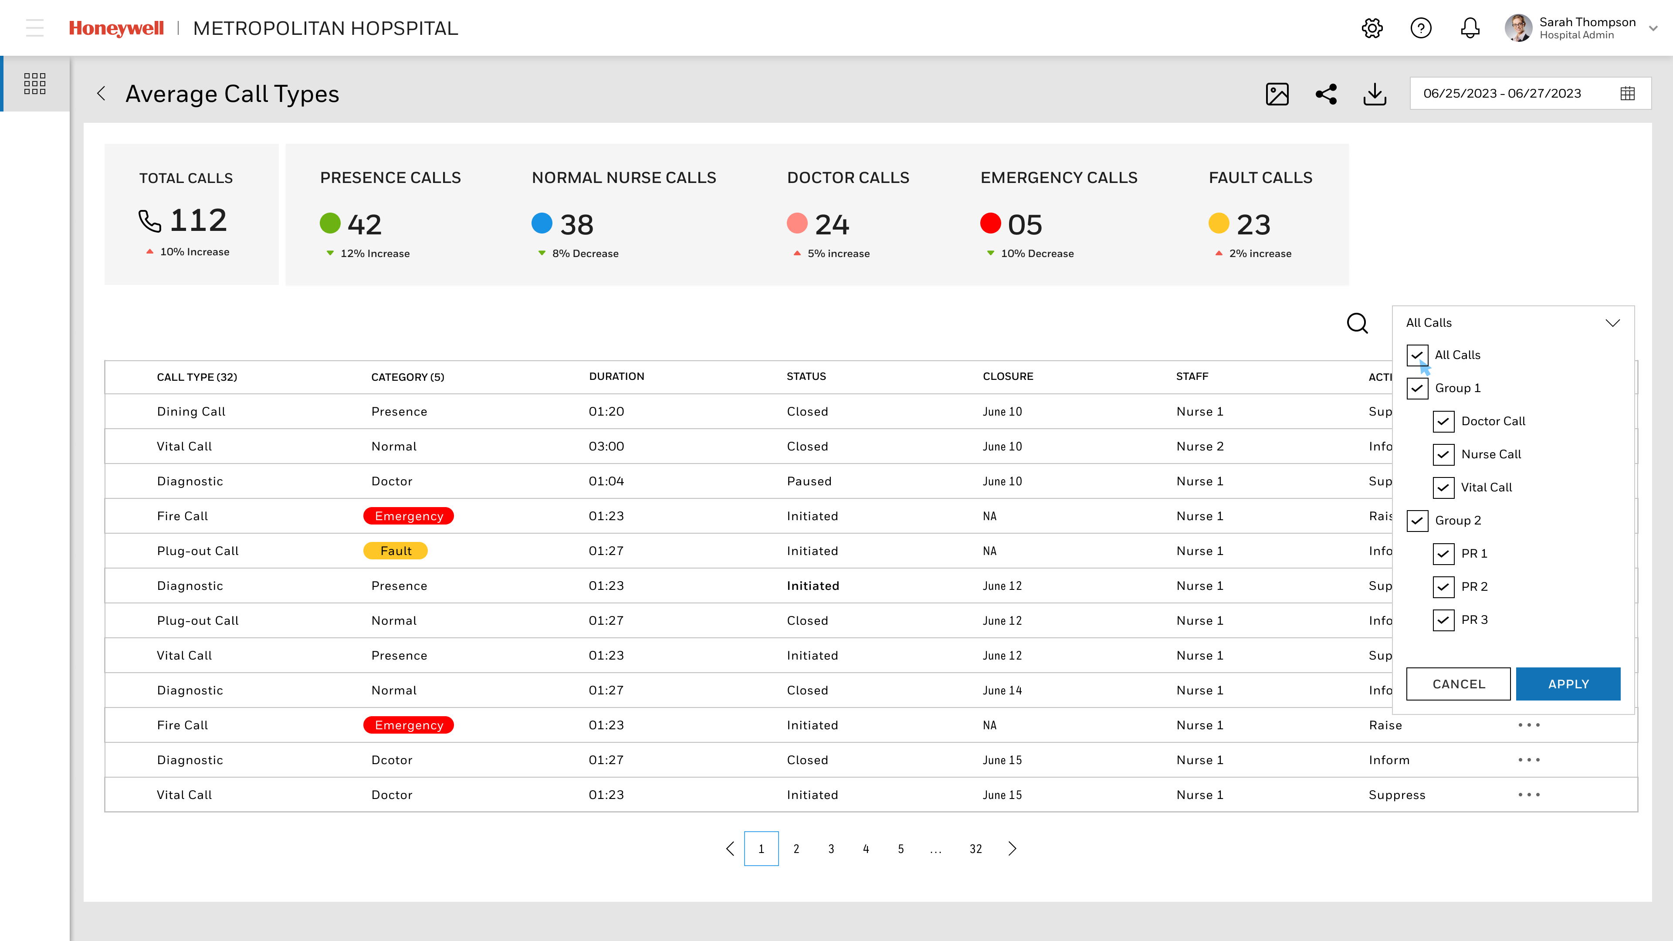Click the help question mark icon
The height and width of the screenshot is (941, 1673).
click(x=1420, y=29)
